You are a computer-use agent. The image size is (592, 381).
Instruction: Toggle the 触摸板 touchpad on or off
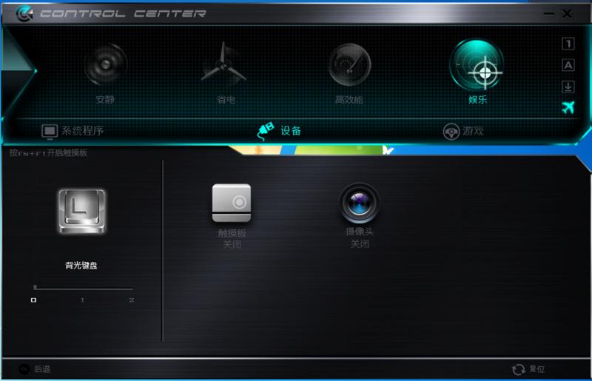[232, 203]
